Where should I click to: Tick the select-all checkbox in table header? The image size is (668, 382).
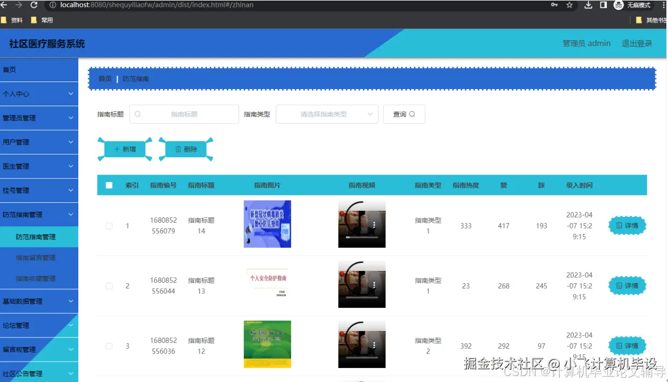[x=109, y=185]
